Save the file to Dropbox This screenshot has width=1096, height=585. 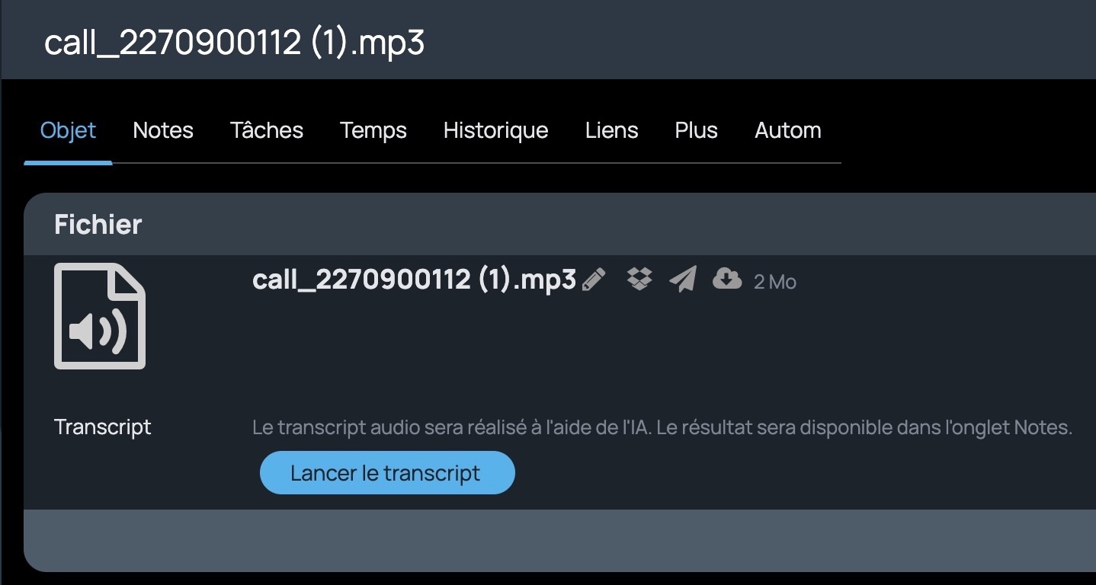[x=639, y=279]
